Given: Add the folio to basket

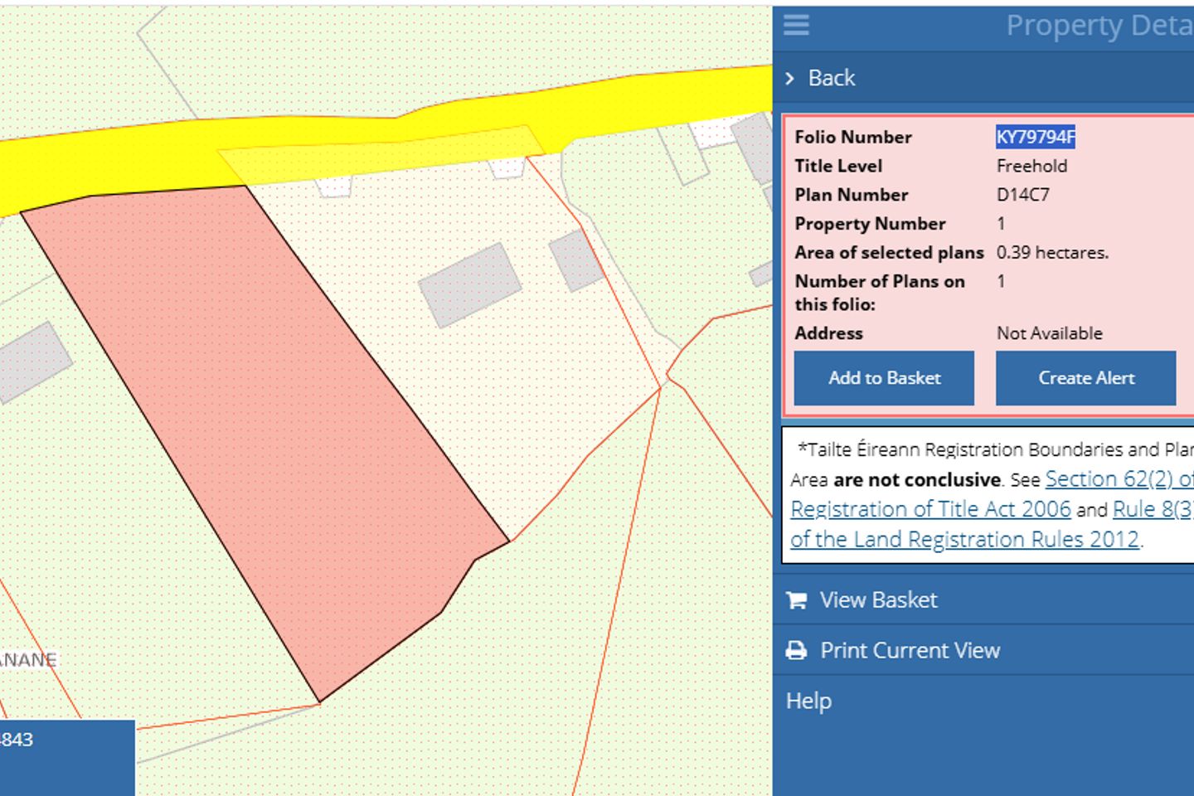Looking at the screenshot, I should click(884, 378).
